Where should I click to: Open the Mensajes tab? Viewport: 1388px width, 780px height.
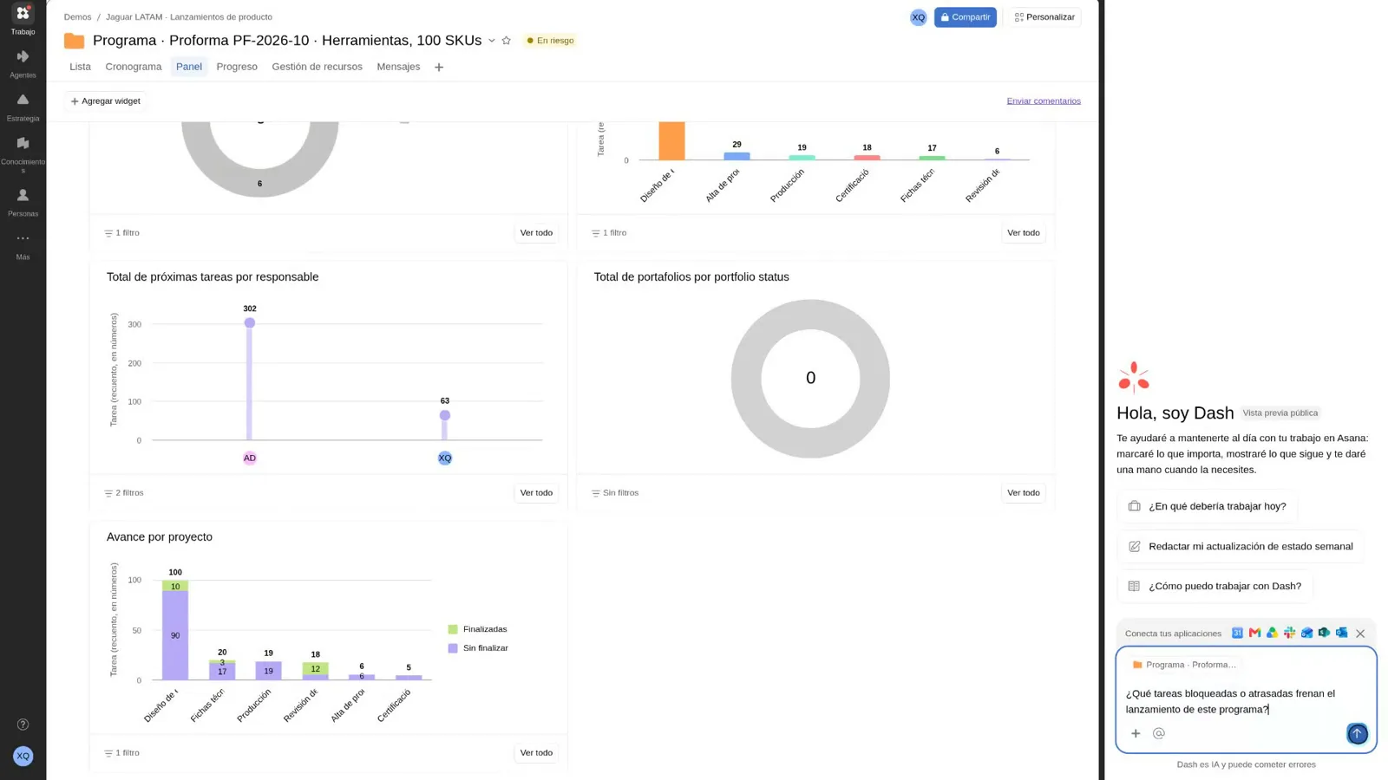click(x=398, y=67)
